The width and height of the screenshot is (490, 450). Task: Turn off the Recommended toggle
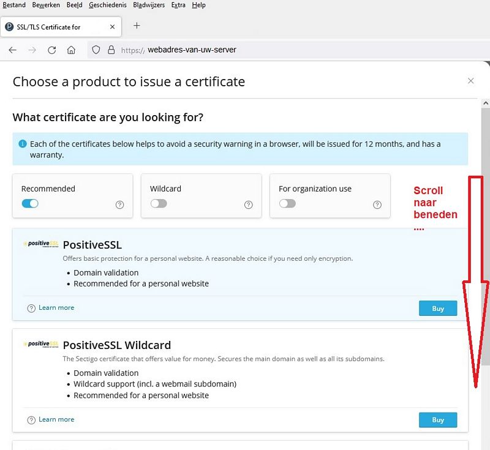[30, 204]
